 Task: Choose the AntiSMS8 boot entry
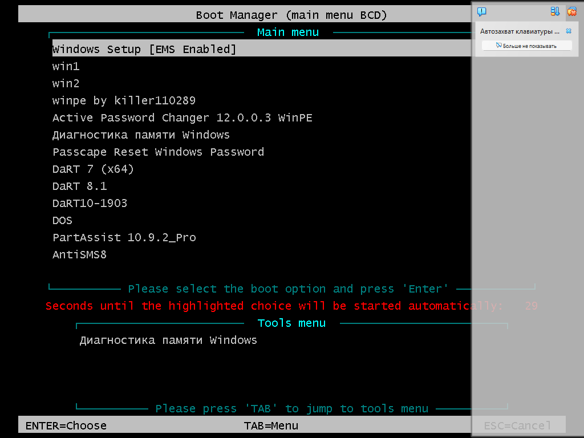[79, 254]
